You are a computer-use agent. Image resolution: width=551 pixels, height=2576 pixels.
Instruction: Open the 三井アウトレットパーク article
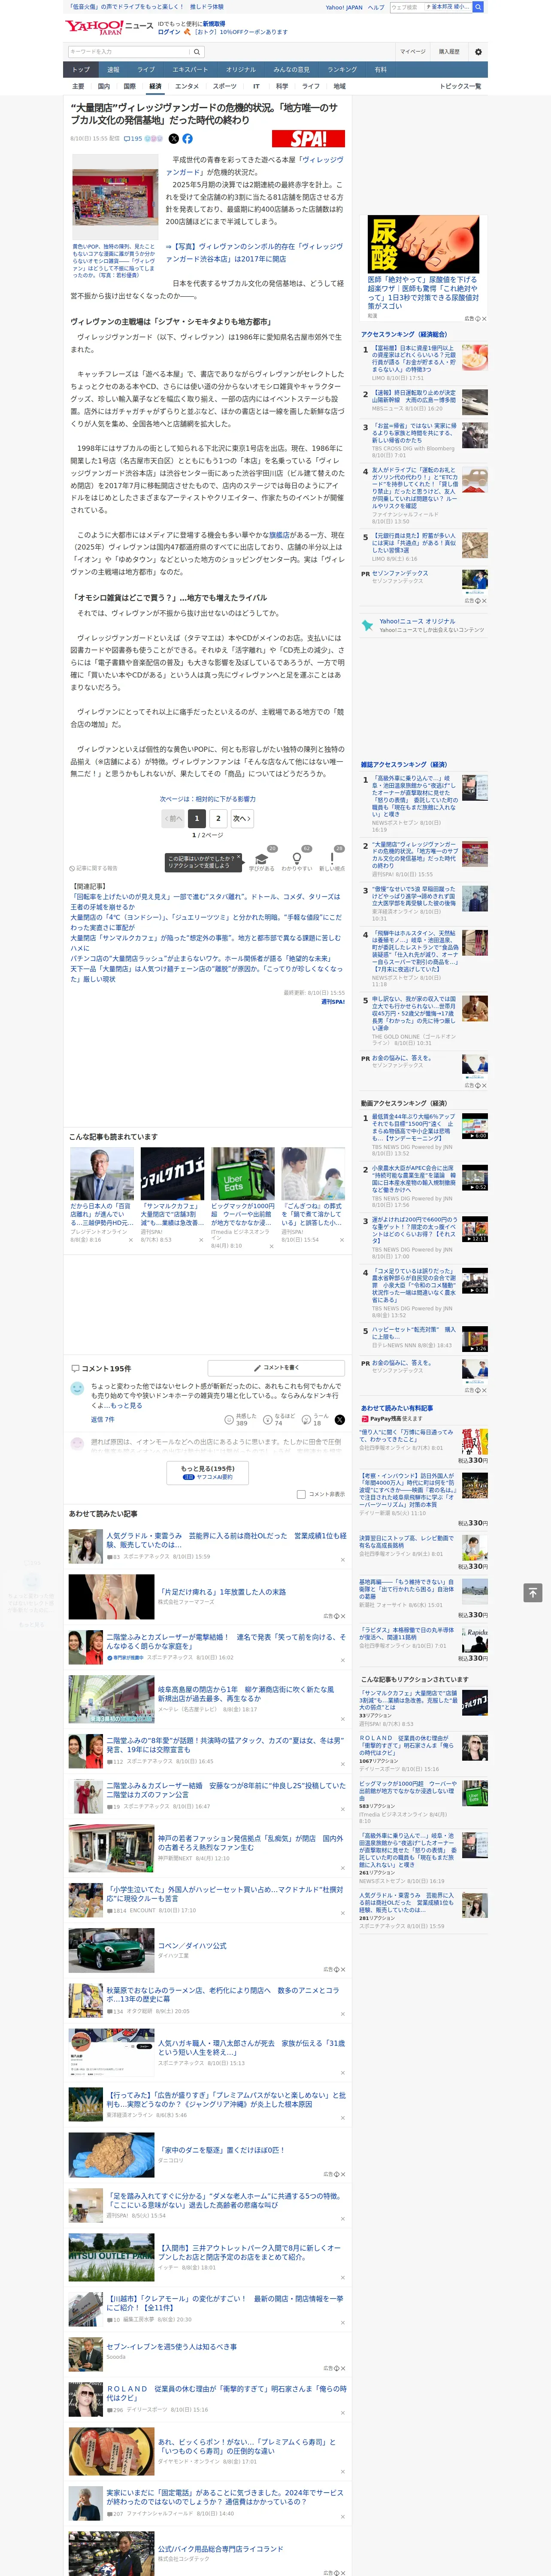click(250, 2252)
